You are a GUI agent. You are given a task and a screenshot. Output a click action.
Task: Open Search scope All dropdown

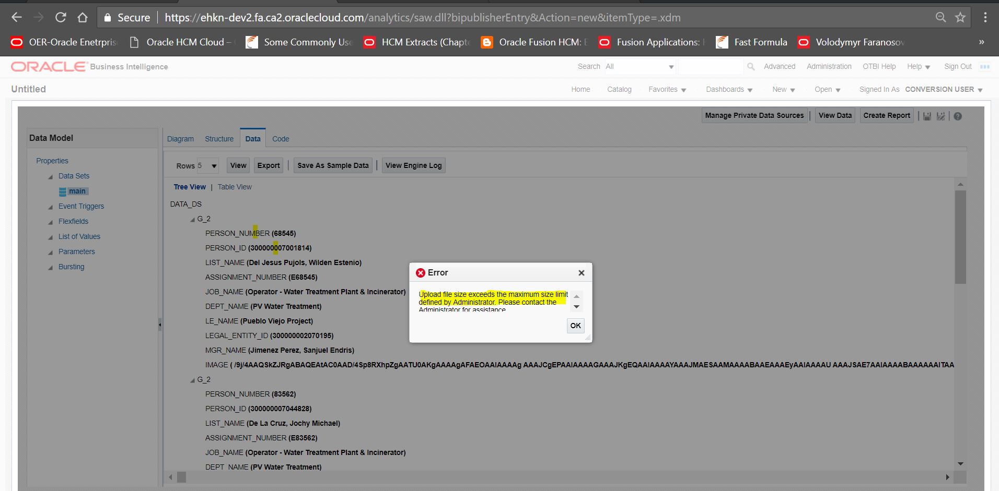(640, 67)
